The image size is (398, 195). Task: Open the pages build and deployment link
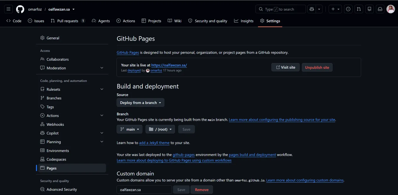252,155
